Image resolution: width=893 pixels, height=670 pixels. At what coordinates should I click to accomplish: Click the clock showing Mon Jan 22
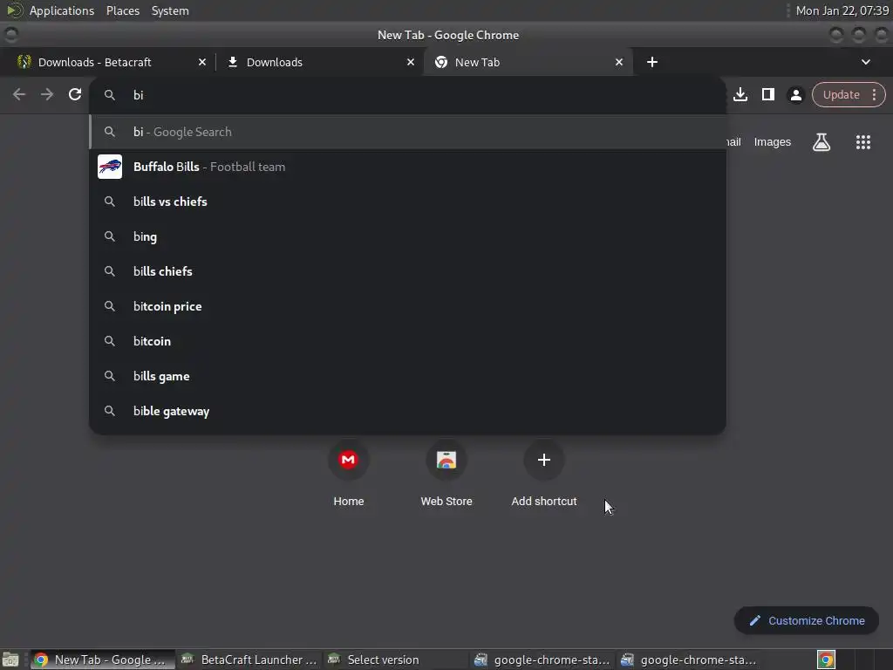pyautogui.click(x=842, y=10)
